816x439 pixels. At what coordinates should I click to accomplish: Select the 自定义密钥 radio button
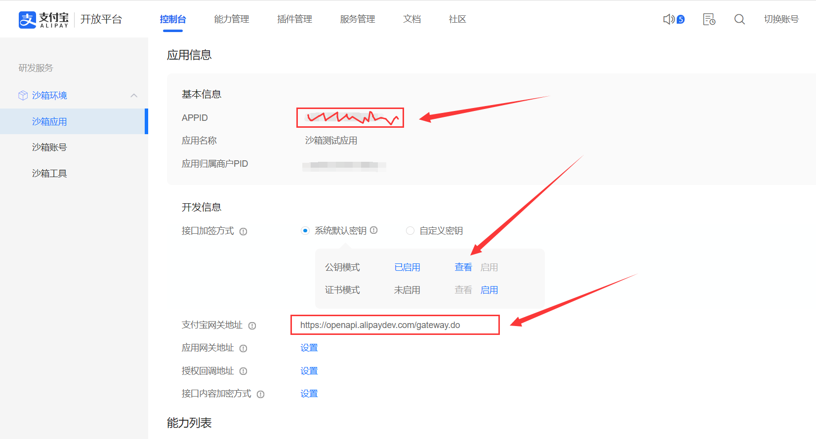coord(410,230)
